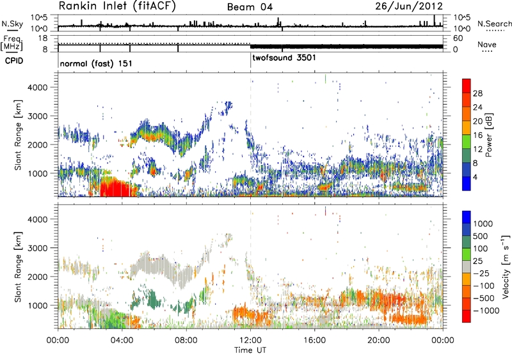
Task: Click the 'N.Search' legend label
Action: click(x=495, y=24)
